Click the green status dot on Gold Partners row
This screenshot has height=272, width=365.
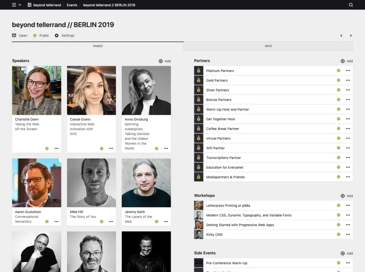tap(338, 80)
